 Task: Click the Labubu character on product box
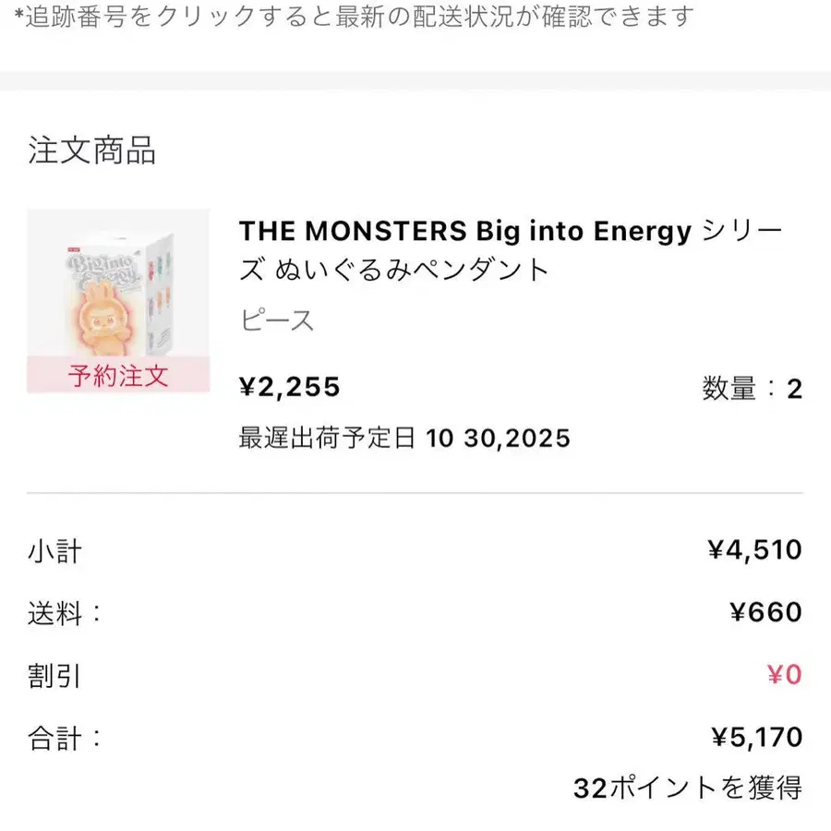[102, 314]
